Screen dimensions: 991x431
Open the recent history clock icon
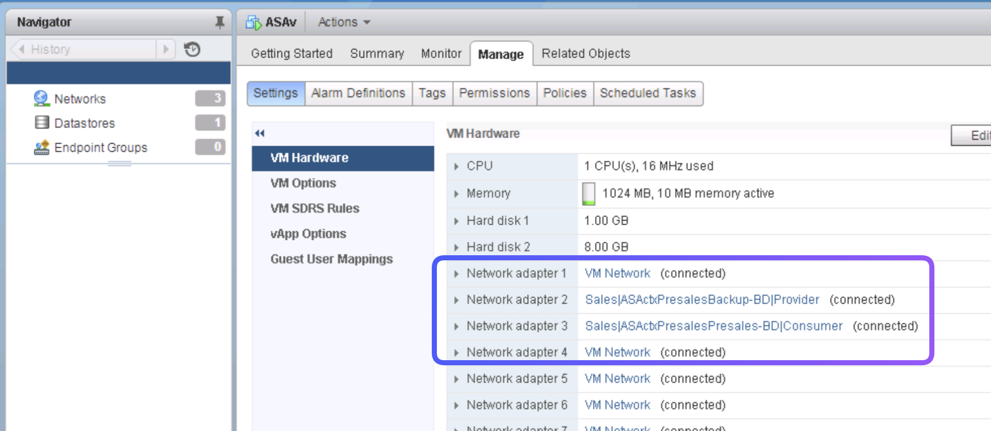[192, 49]
